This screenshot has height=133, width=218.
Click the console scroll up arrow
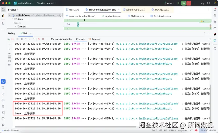9,45
